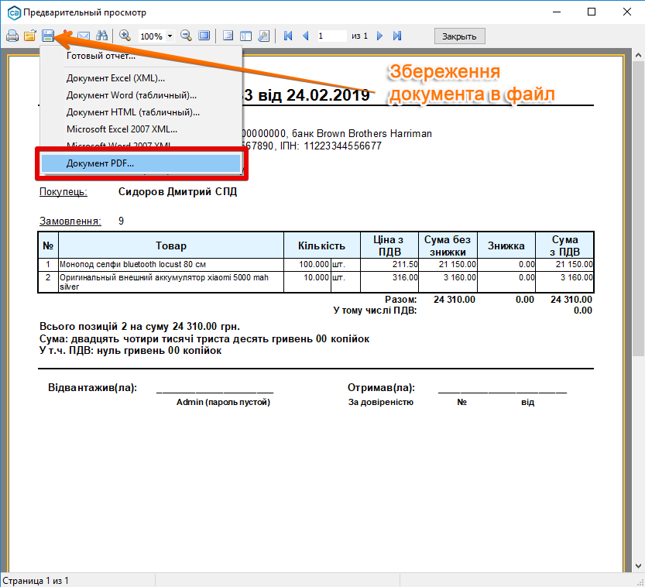The image size is (645, 587).
Task: Click the application icon in the title bar
Action: click(14, 12)
